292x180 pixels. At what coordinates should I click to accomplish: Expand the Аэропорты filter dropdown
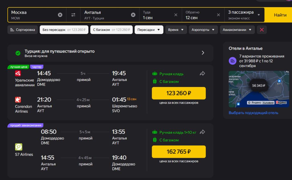203,30
